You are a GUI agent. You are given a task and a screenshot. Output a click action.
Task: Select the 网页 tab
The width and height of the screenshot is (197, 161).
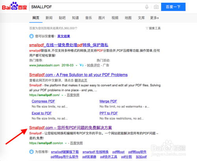(36, 18)
